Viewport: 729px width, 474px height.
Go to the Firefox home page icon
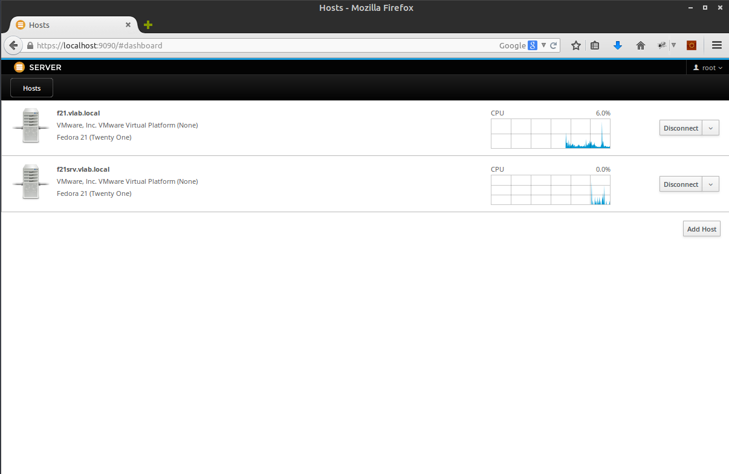click(x=641, y=45)
